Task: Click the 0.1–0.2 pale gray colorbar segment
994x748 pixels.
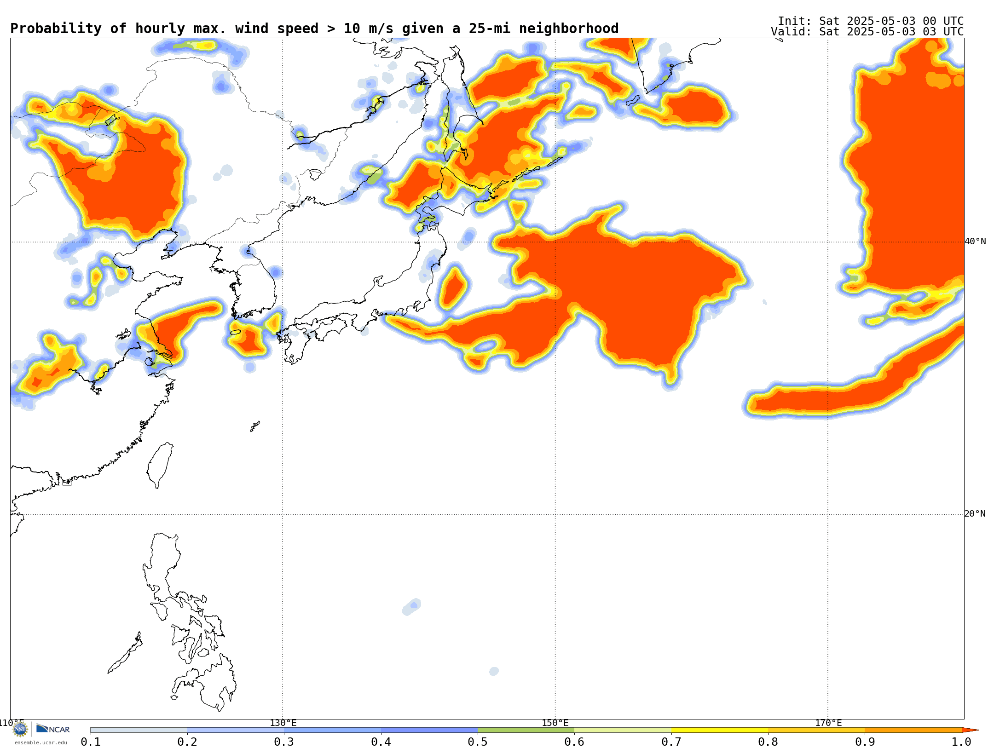Action: pos(139,730)
